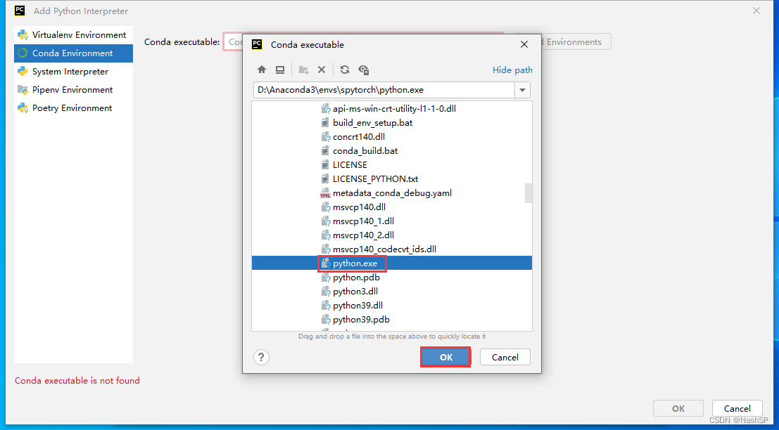This screenshot has height=430, width=779.
Task: Click file icon beside concrt140.dll
Action: point(325,136)
